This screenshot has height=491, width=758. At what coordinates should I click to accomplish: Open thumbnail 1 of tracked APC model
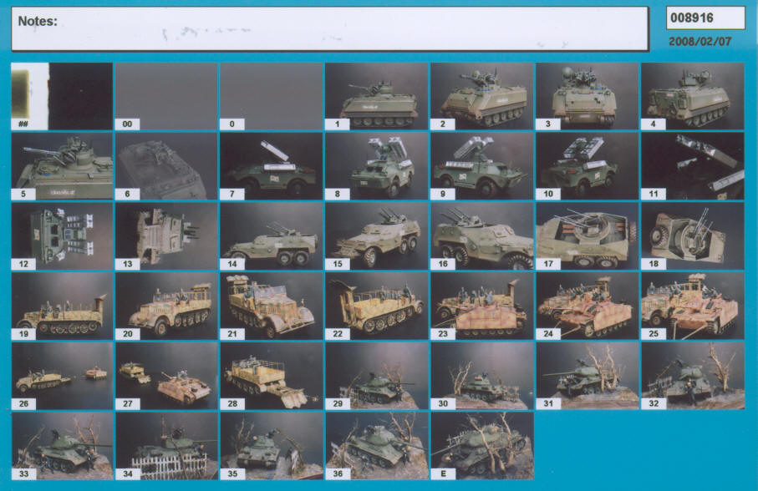(x=377, y=96)
